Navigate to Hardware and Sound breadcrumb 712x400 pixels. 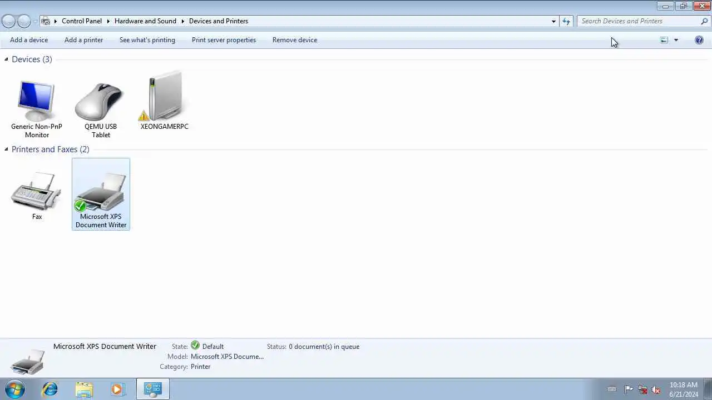pos(145,21)
